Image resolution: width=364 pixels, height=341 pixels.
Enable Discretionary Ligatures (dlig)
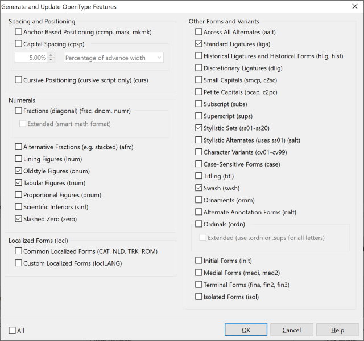coord(198,68)
